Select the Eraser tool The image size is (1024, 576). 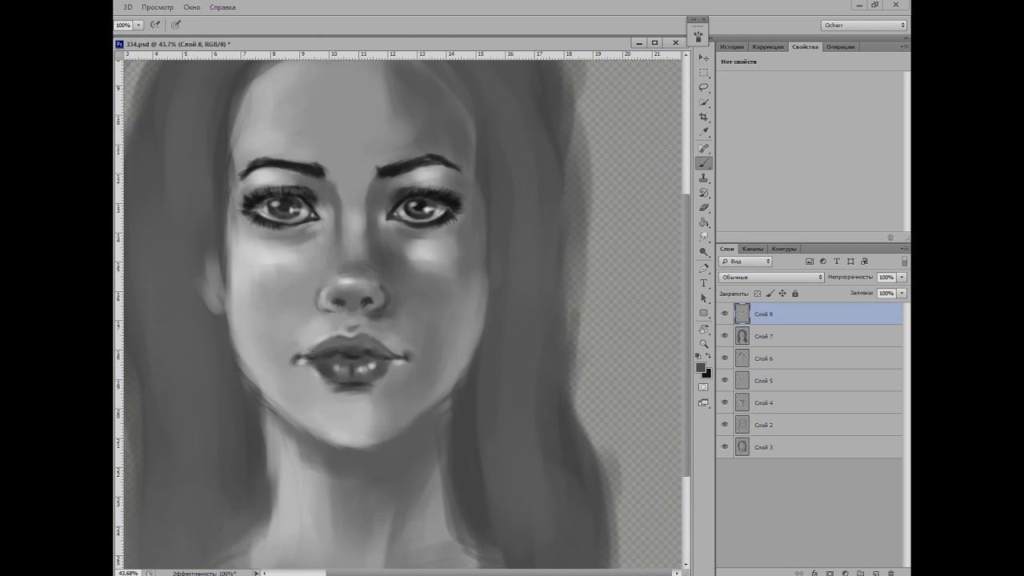pyautogui.click(x=704, y=208)
